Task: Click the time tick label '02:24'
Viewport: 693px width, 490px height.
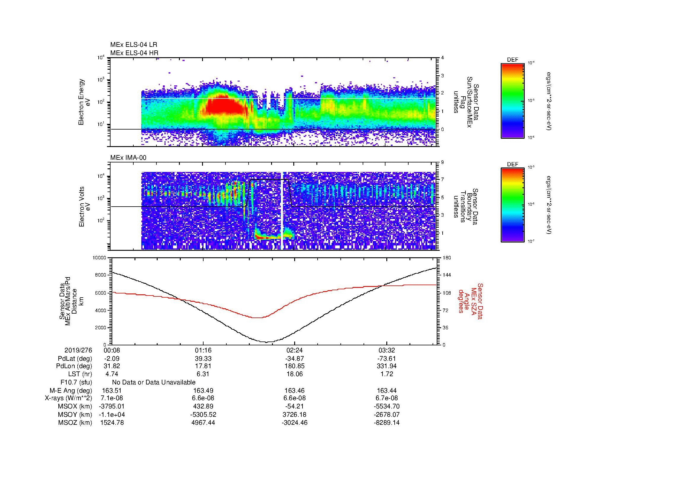Action: 295,350
